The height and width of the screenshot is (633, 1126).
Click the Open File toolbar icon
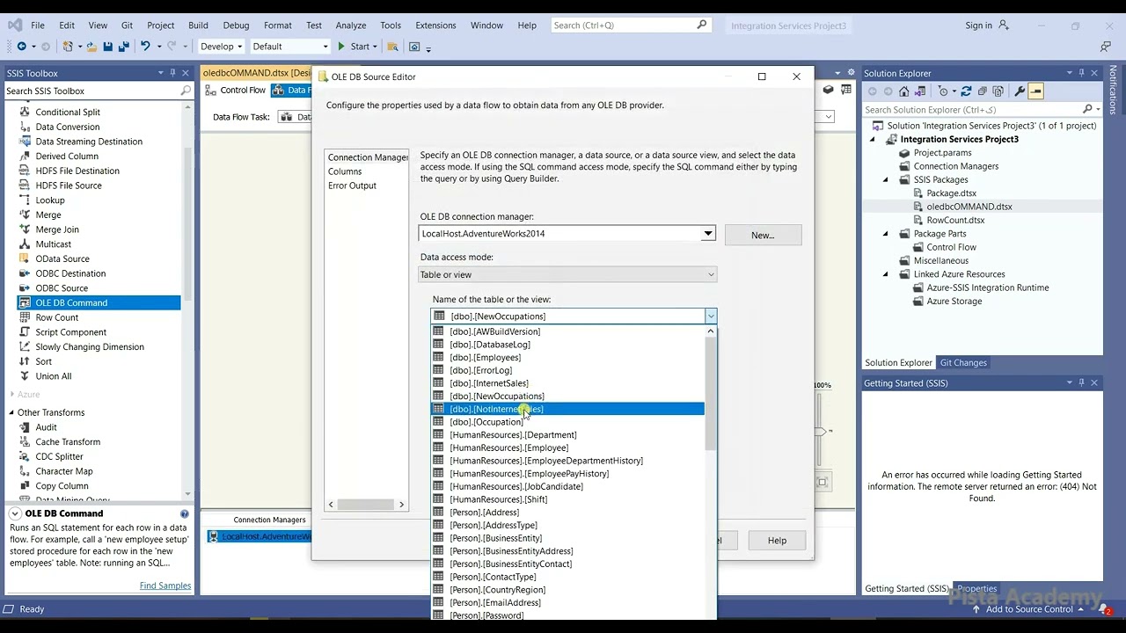(x=91, y=47)
